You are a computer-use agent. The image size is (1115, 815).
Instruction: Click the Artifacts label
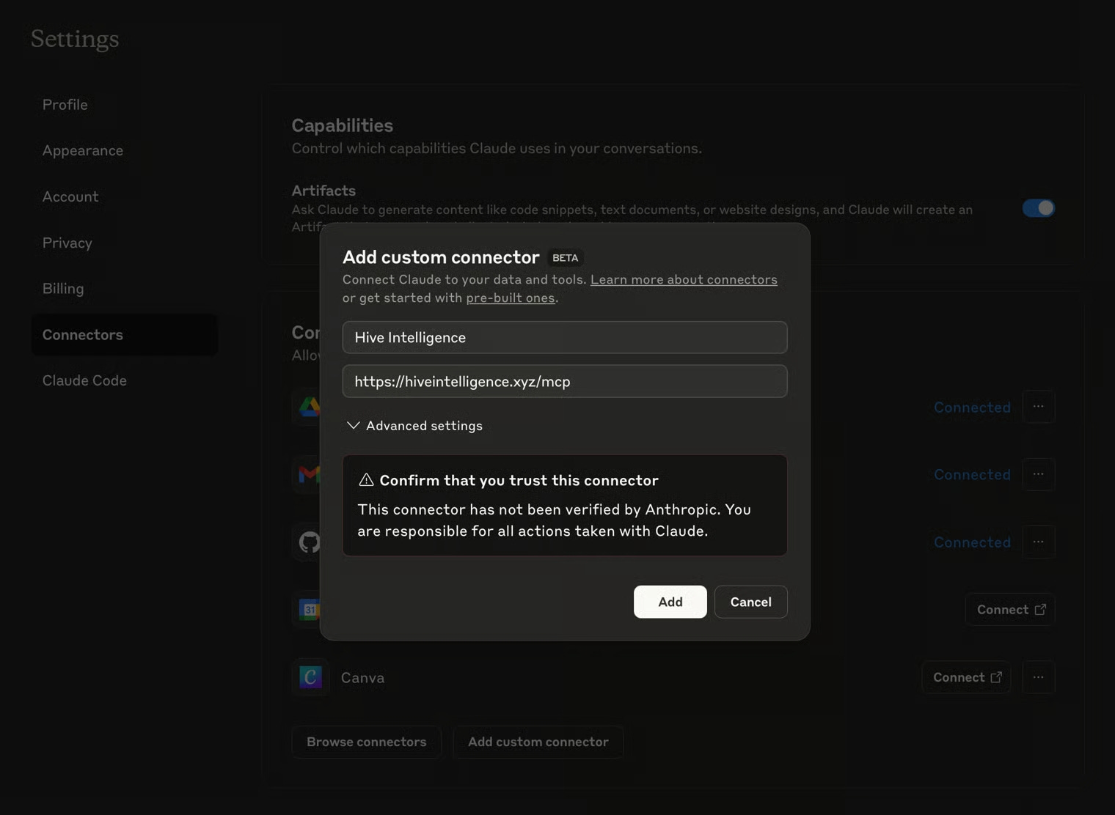(x=323, y=191)
